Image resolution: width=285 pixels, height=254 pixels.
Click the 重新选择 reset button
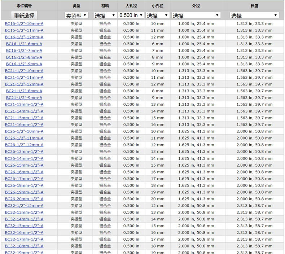click(x=24, y=16)
